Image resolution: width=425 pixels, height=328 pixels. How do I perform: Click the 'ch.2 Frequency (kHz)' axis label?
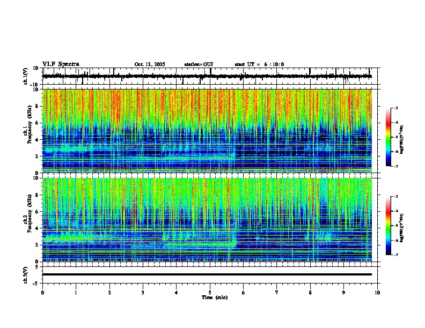(x=27, y=213)
